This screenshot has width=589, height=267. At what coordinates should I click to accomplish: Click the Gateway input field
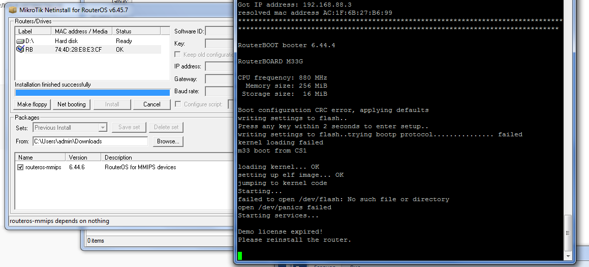[x=220, y=79]
